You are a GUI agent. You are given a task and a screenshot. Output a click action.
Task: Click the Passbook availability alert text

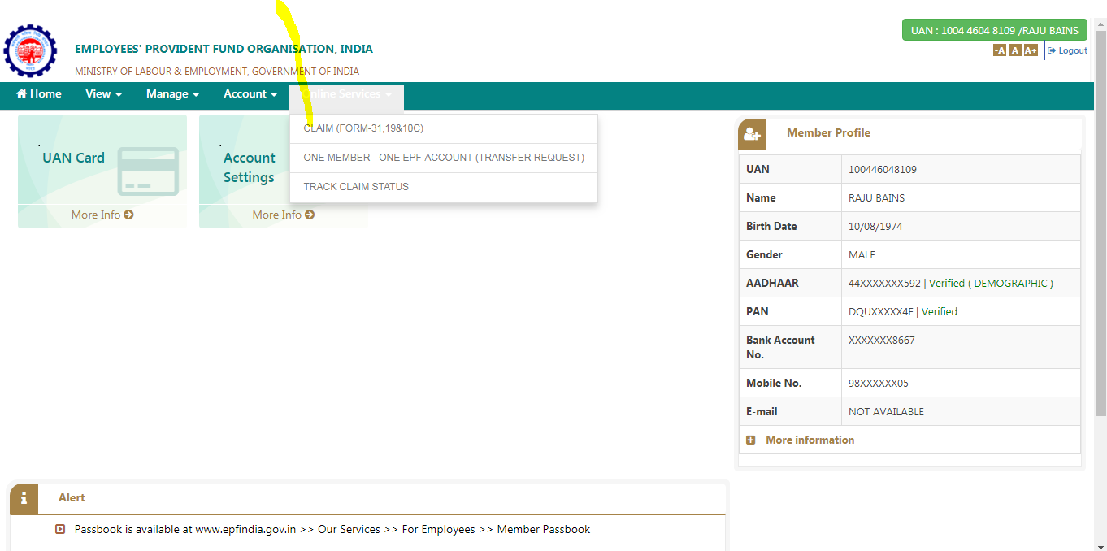tap(332, 530)
